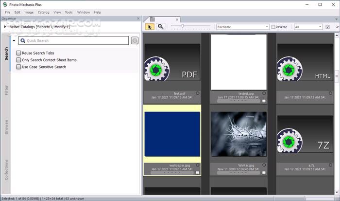
Task: Check Only Search Contact Sheet Items
Action: 18,60
